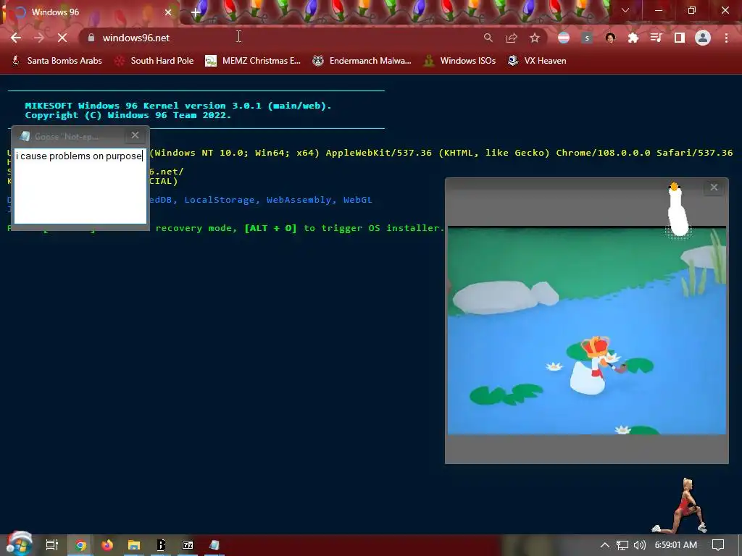Bookmark this page with the star icon
Image resolution: width=742 pixels, height=556 pixels.
tap(535, 38)
